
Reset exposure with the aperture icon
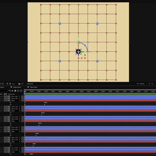pos(10,84)
